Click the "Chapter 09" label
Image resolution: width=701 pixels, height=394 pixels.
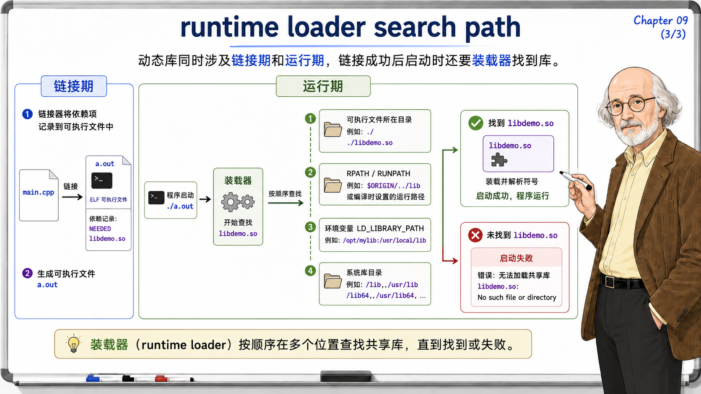(x=661, y=21)
